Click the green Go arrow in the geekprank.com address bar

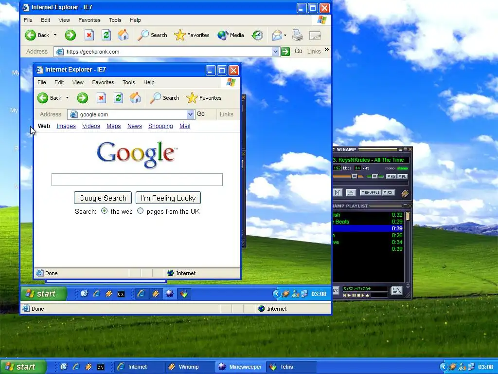[x=285, y=52]
